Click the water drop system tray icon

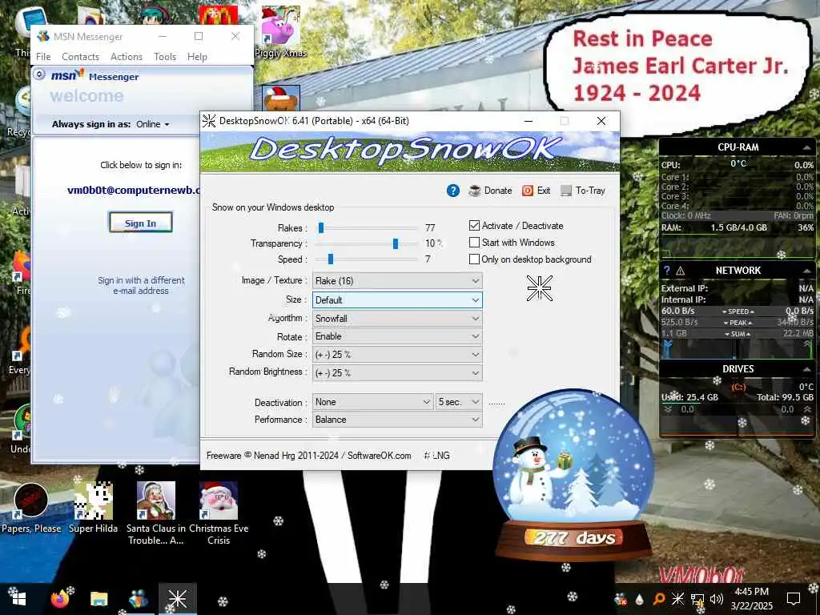pyautogui.click(x=639, y=599)
